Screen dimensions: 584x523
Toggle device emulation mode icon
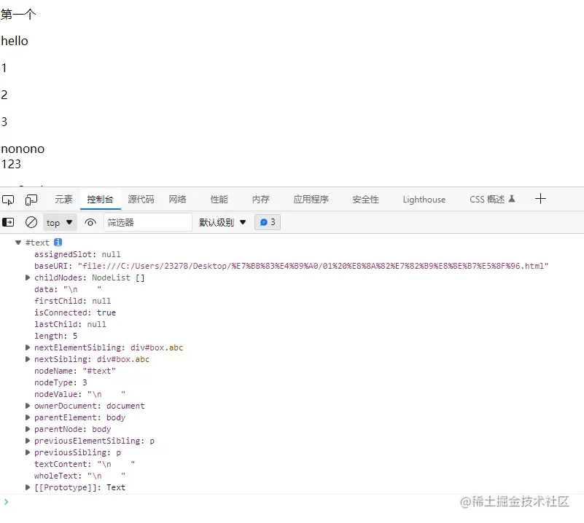(31, 200)
